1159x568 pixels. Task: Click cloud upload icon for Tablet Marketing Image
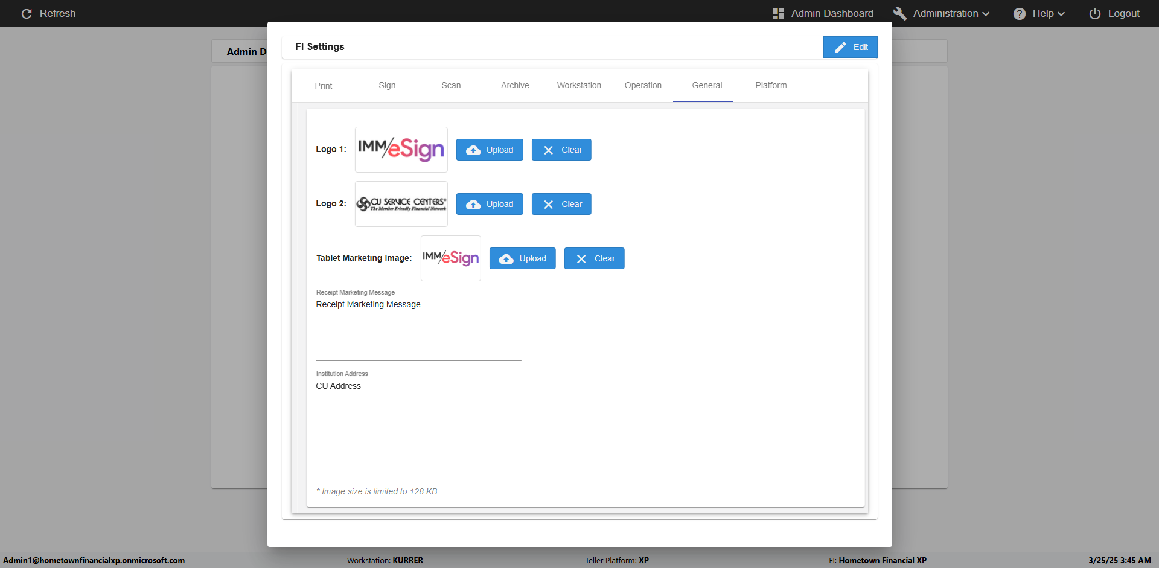tap(506, 259)
